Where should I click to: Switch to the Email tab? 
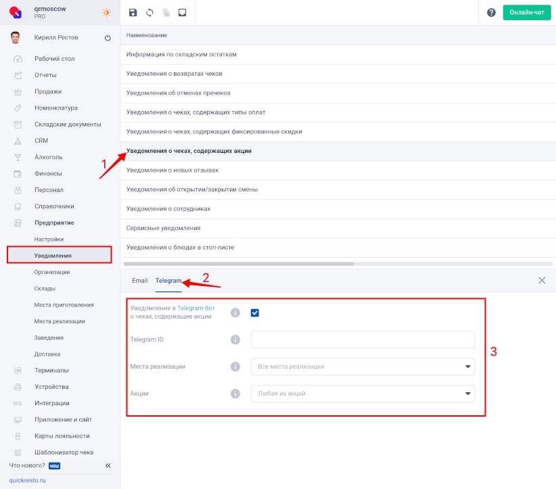coord(139,280)
